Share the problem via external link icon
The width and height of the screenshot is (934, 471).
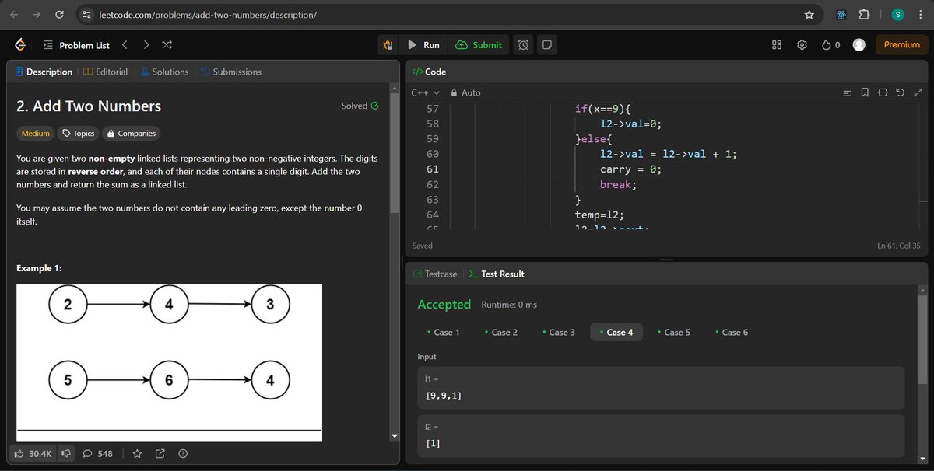point(160,453)
